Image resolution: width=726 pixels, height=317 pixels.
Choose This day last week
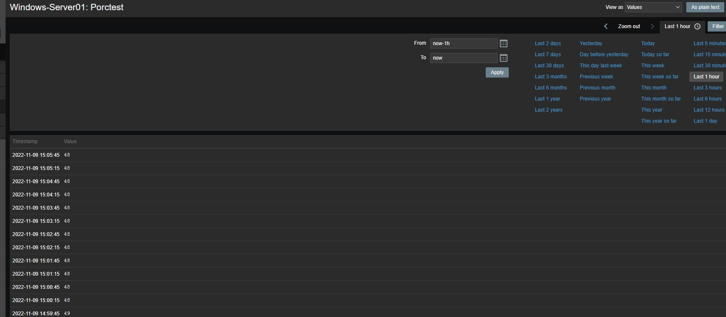(601, 66)
